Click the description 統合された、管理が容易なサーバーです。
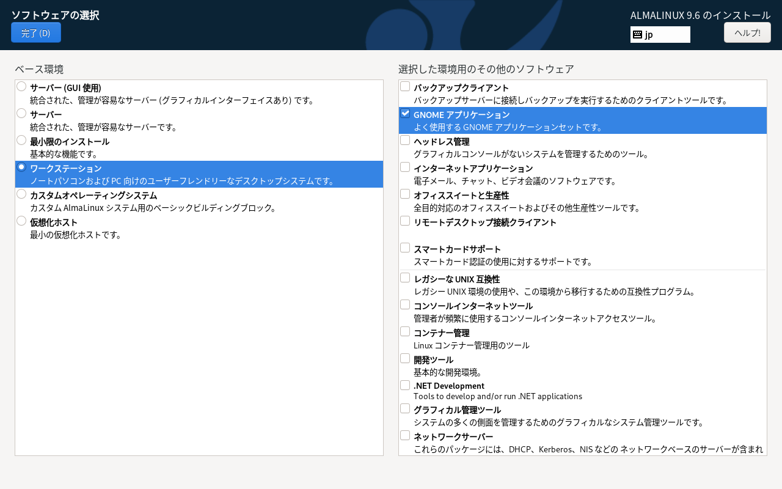Viewport: 782px width, 489px height. pyautogui.click(x=104, y=127)
